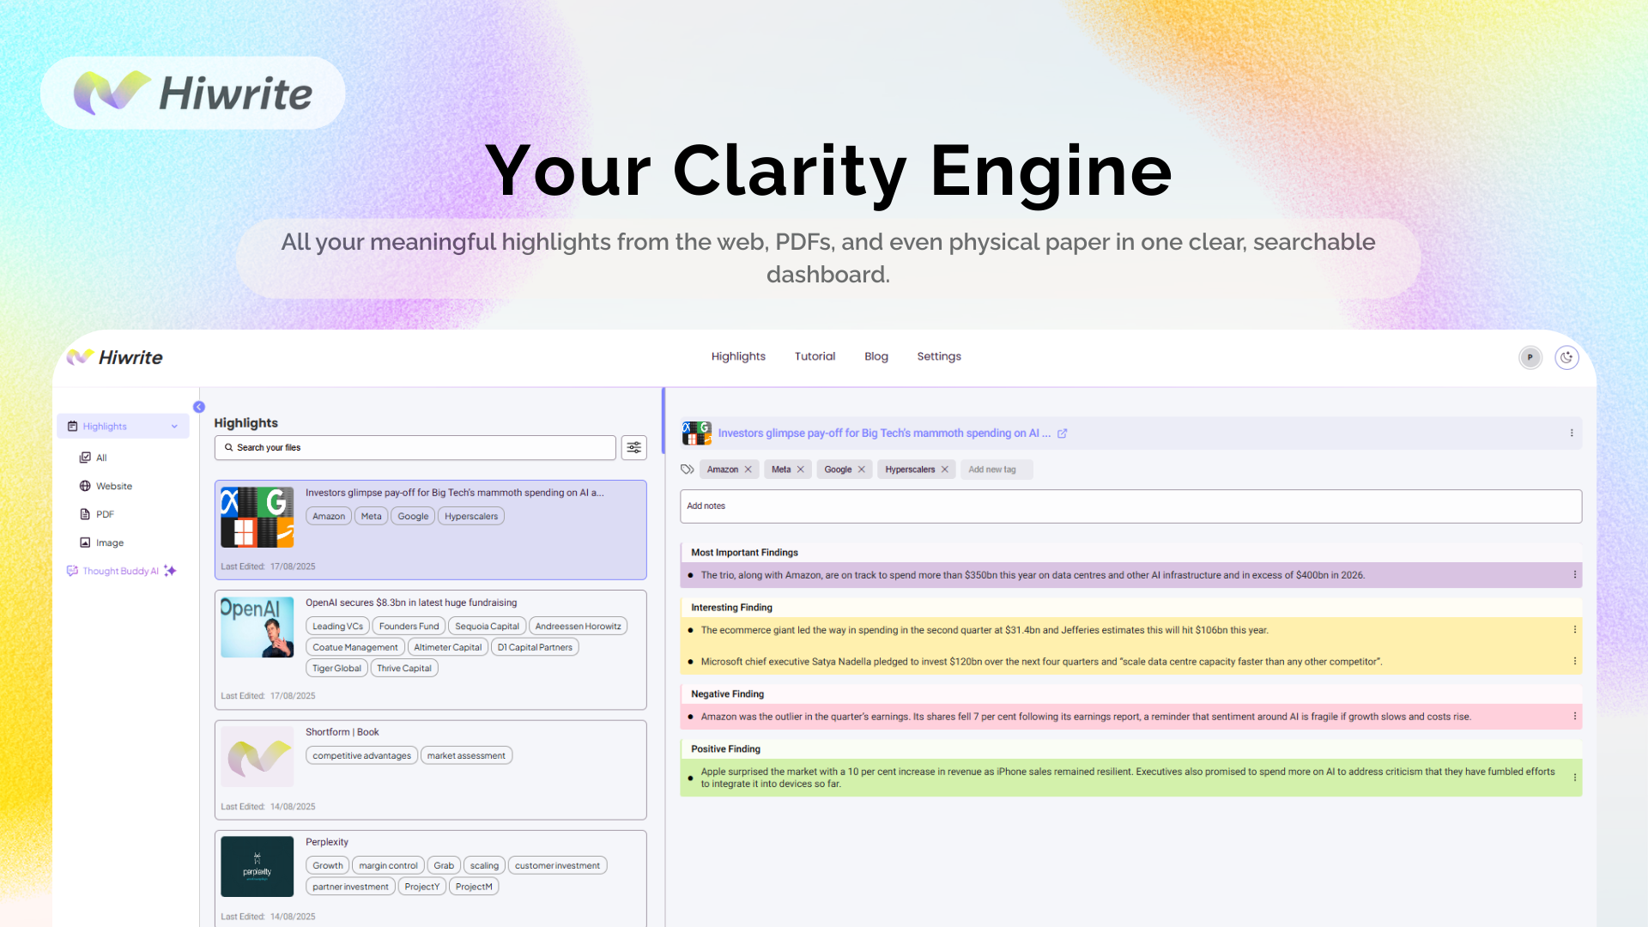Viewport: 1648px width, 927px height.
Task: Select Website in the sidebar
Action: click(106, 486)
